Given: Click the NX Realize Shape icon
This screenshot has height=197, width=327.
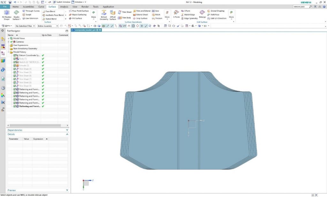Looking at the screenshot, I should pyautogui.click(x=6, y=13).
